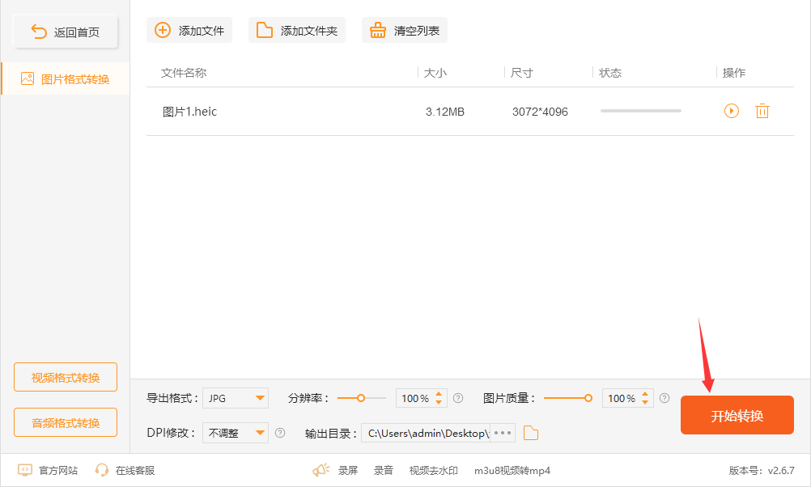Click the image quality 100% value field
Screen dimensions: 811x487
click(x=622, y=398)
